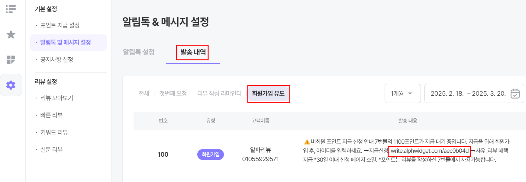
Task: Go to 리뷰 모아보기 page
Action: pyautogui.click(x=57, y=98)
